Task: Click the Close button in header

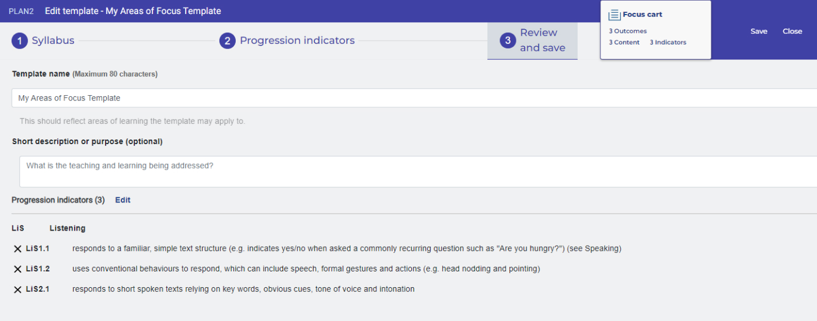Action: (x=792, y=32)
